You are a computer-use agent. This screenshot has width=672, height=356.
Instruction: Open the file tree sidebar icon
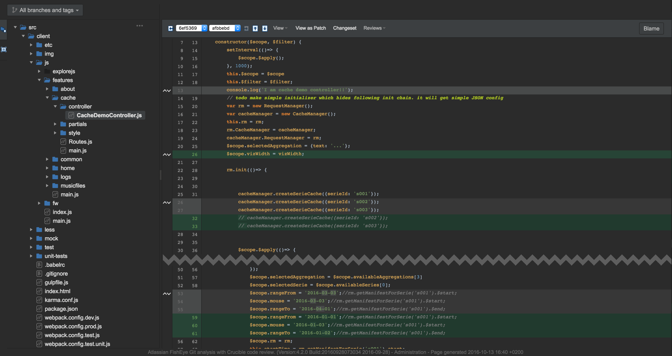4,30
